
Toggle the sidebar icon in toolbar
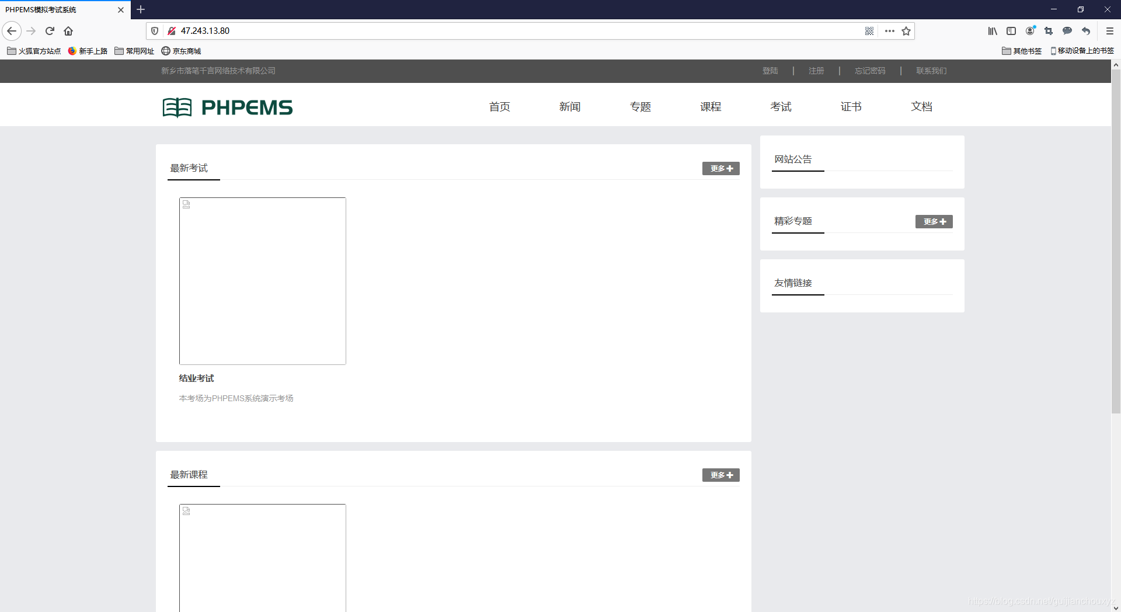tap(1011, 31)
